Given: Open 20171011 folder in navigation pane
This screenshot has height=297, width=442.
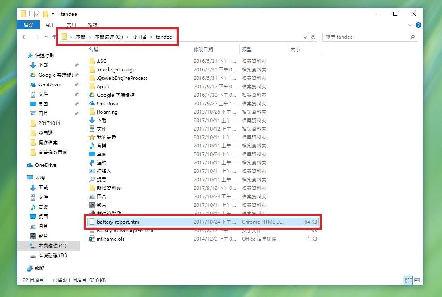Looking at the screenshot, I should pyautogui.click(x=49, y=123).
